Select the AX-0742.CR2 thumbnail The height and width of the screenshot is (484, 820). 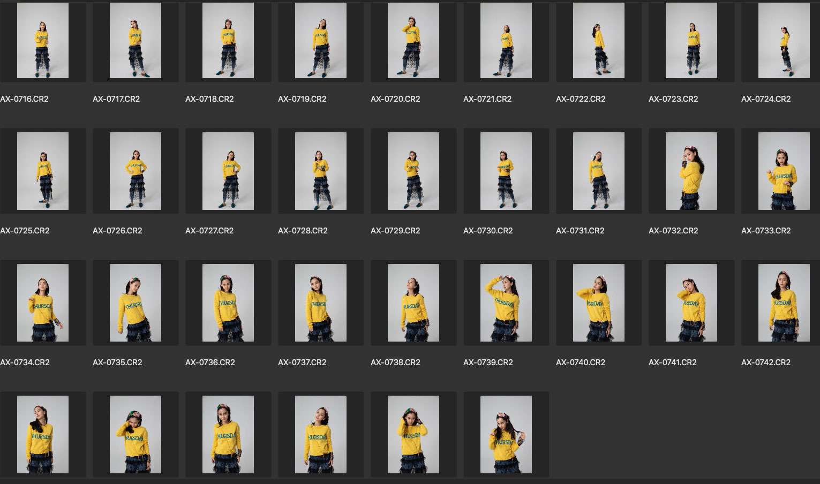(784, 303)
